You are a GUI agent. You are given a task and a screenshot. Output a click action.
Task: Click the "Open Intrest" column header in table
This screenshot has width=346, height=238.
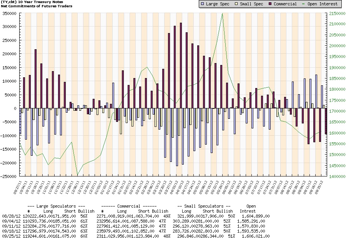coord(248,209)
